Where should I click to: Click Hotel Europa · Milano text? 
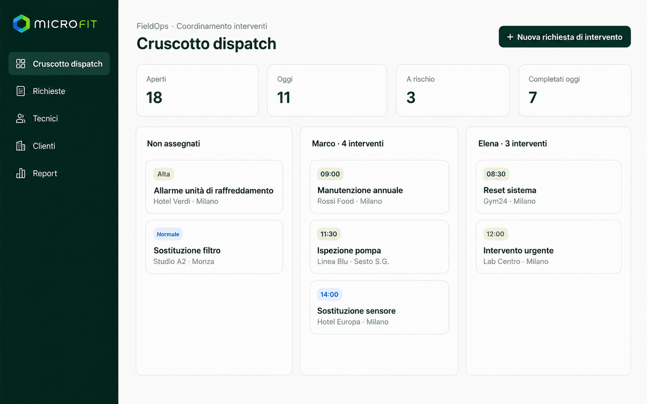click(353, 322)
